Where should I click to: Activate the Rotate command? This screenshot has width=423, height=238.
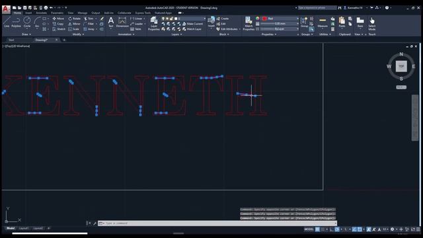(75, 19)
